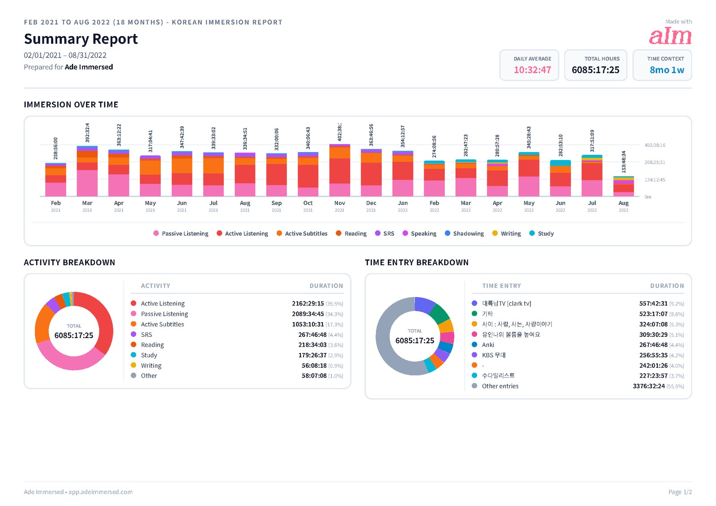Image resolution: width=716 pixels, height=506 pixels.
Task: Click the Mar 2021 bar
Action: pyautogui.click(x=87, y=171)
